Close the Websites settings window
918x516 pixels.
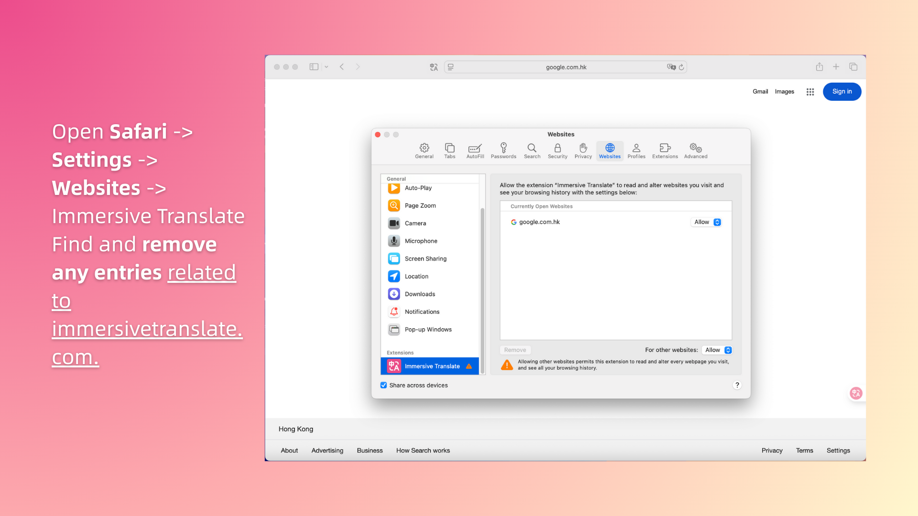[378, 135]
